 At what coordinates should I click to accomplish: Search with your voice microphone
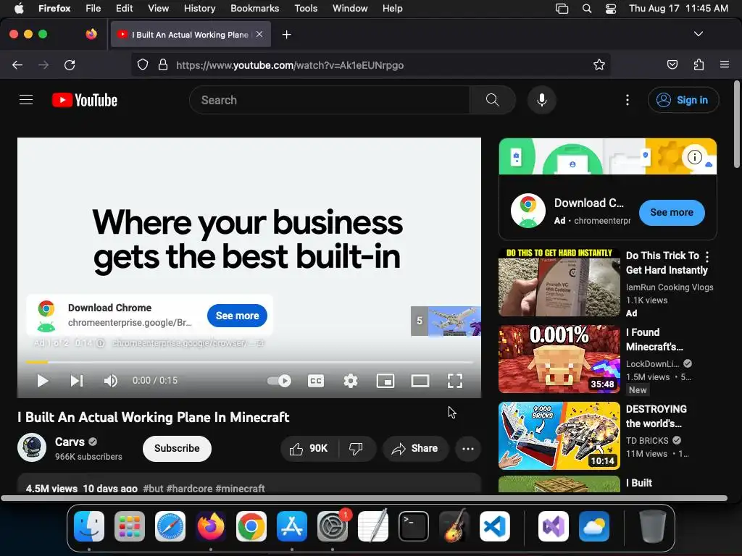(x=542, y=100)
